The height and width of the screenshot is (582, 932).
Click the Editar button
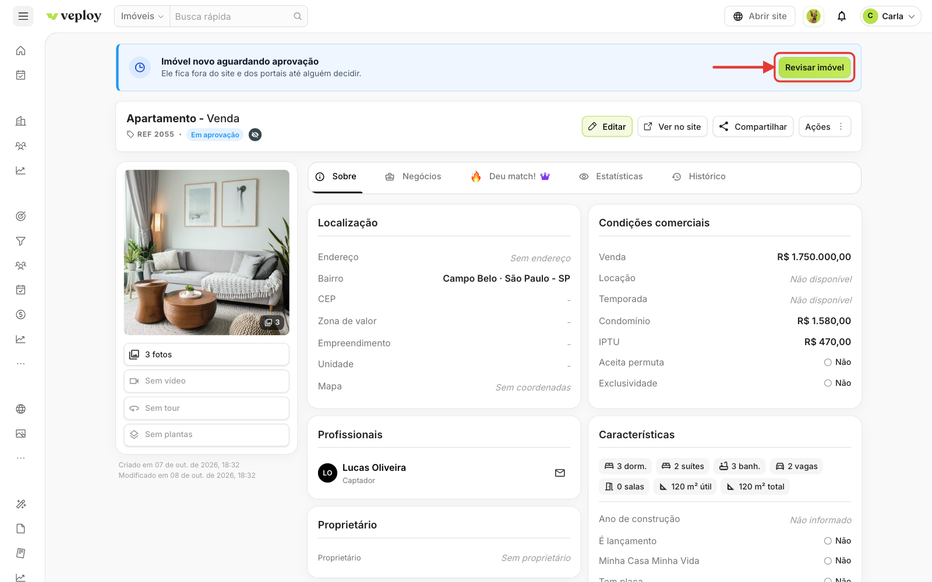tap(607, 127)
